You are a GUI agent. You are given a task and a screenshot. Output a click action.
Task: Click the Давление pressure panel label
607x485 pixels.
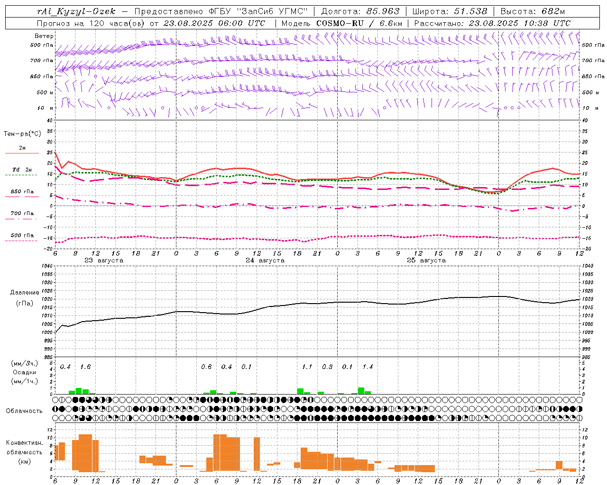(25, 293)
